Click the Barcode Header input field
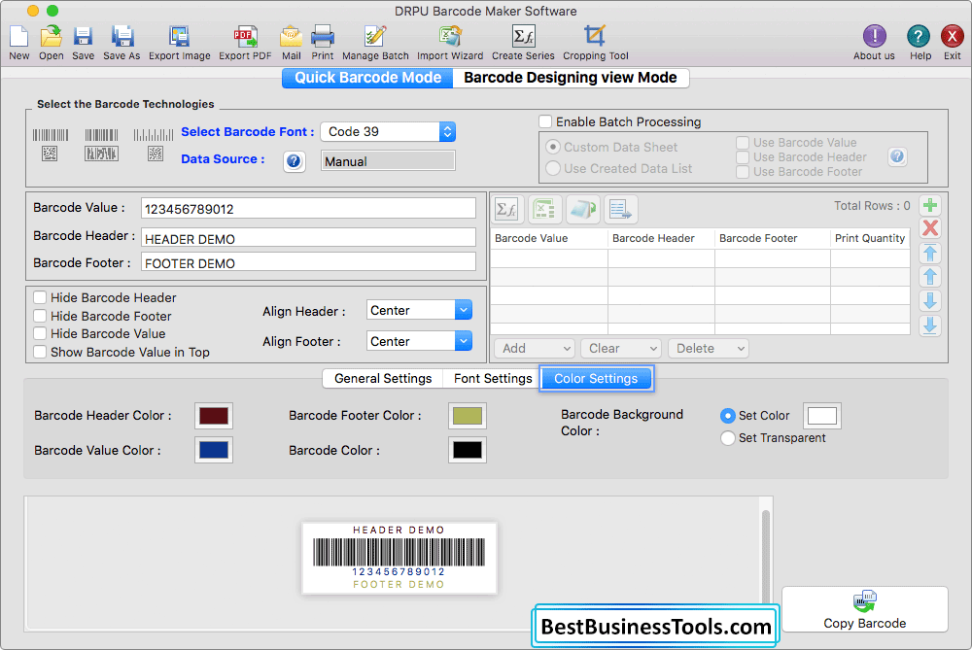This screenshot has width=972, height=650. click(309, 239)
